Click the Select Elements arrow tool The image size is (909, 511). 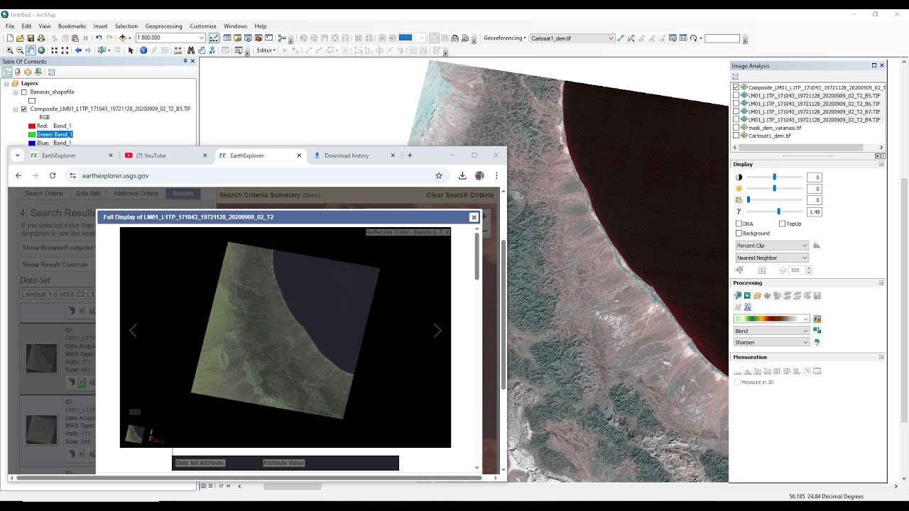131,50
